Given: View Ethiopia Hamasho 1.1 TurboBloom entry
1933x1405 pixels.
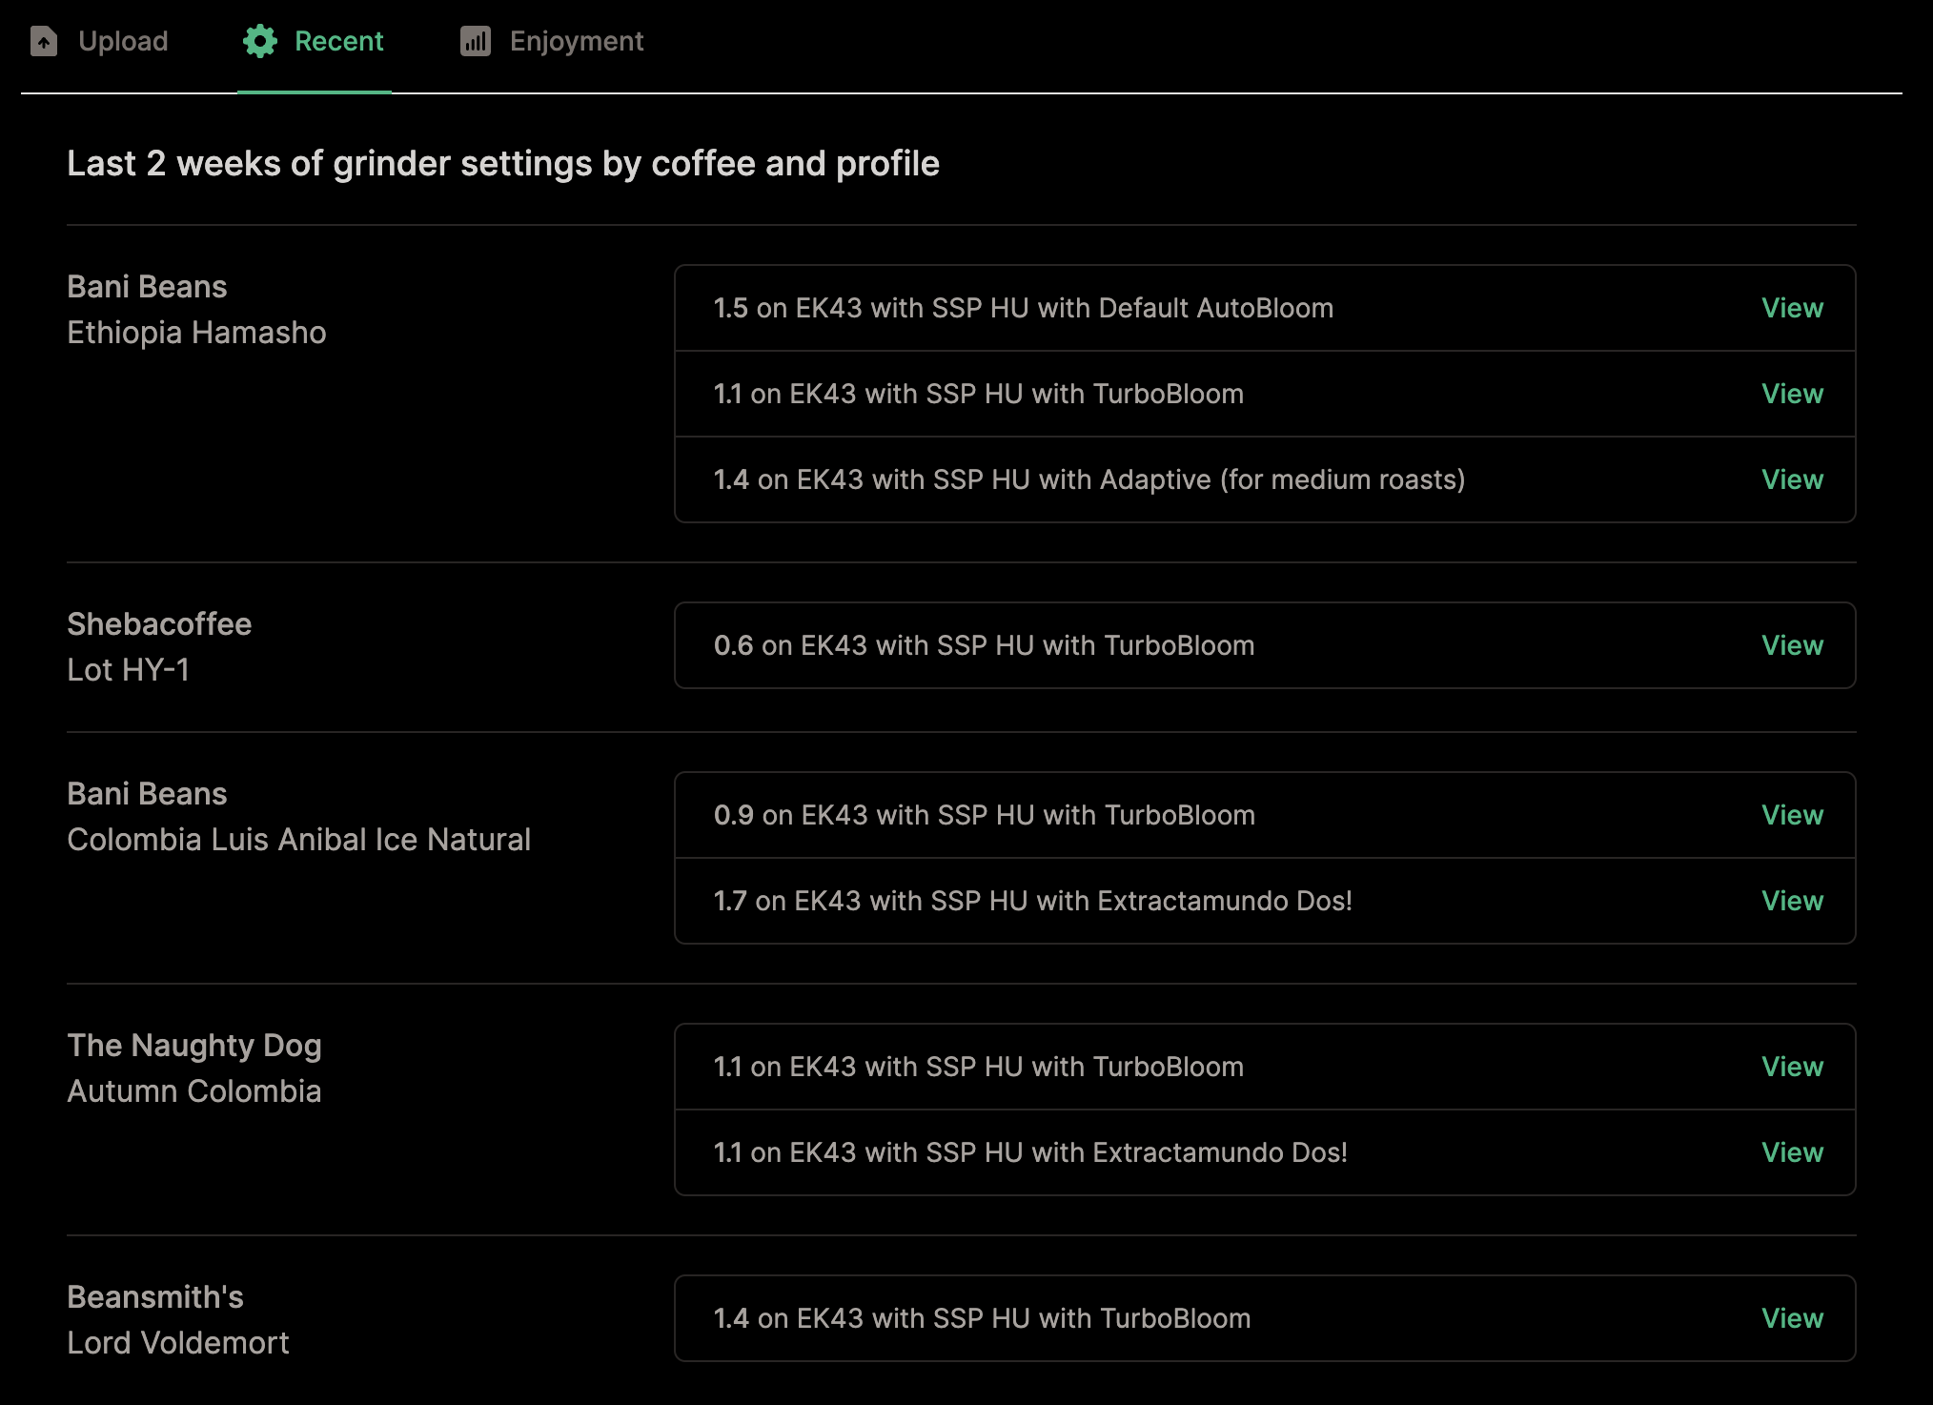Looking at the screenshot, I should pos(1791,394).
